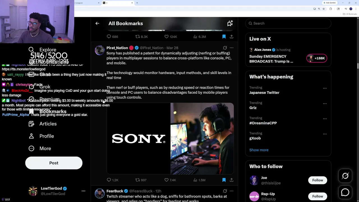Click Show more under What's happening

point(259,150)
